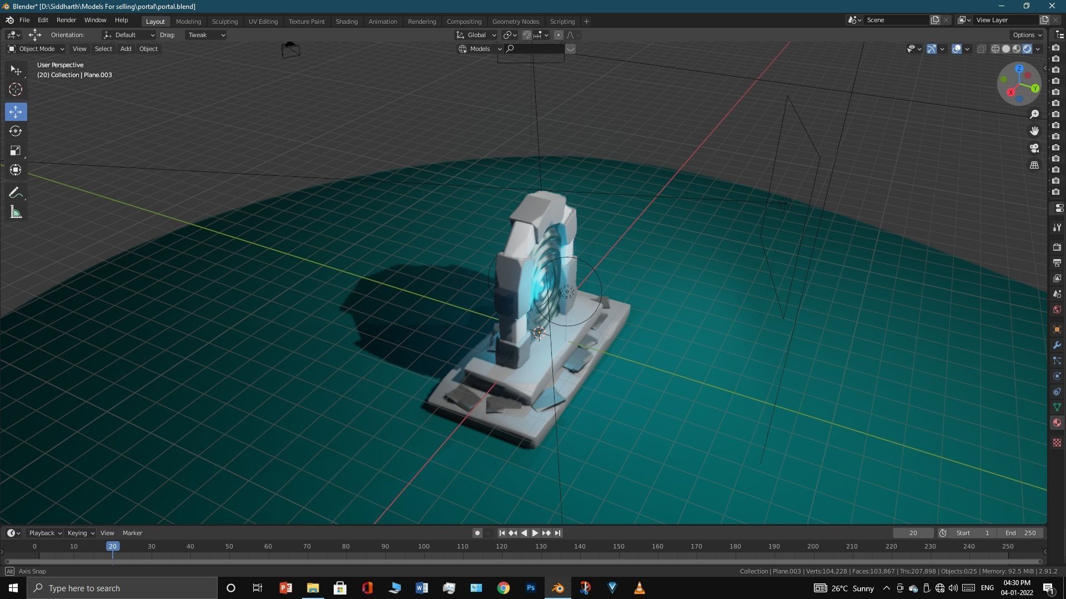Viewport: 1066px width, 599px height.
Task: Open the Object Mode dropdown
Action: (36, 49)
